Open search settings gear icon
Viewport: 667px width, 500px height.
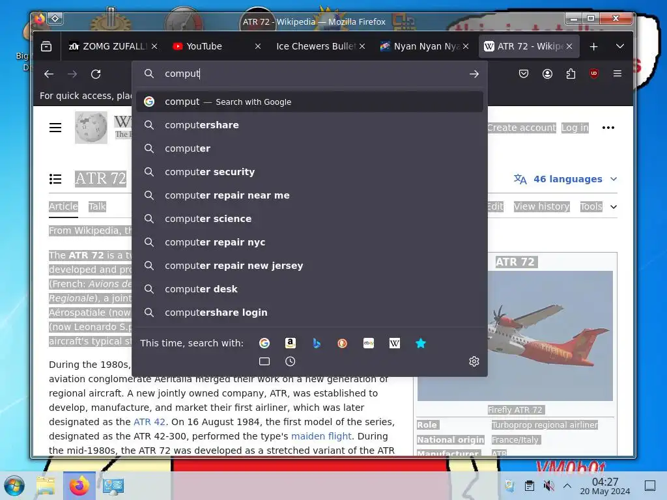[474, 361]
